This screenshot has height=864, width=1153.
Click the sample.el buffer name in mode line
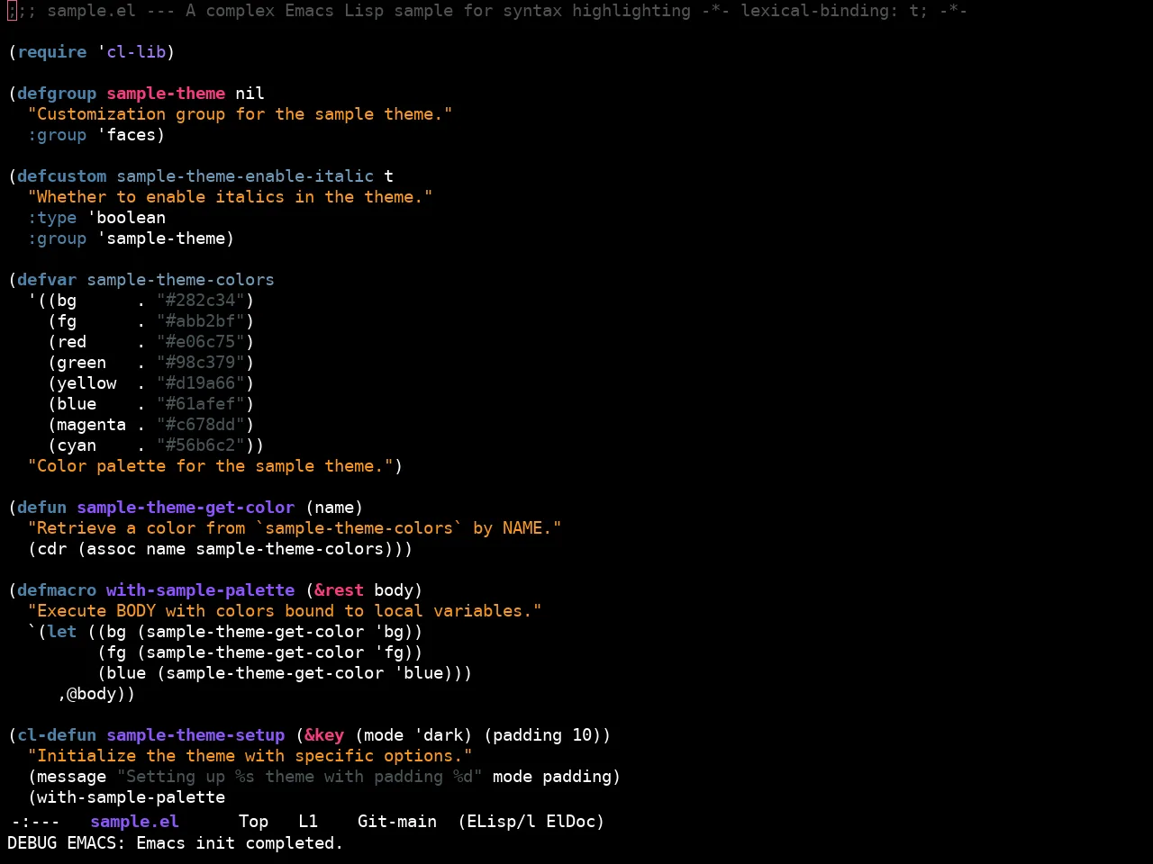pyautogui.click(x=135, y=822)
